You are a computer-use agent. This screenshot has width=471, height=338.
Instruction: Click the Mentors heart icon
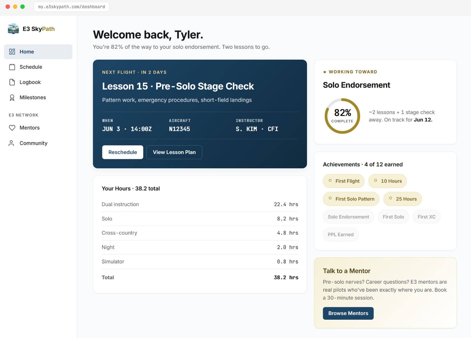[12, 128]
